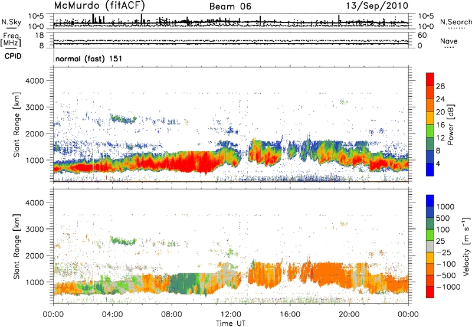472x327 pixels.
Task: Click the "Beam 06" heading
Action: (x=230, y=6)
